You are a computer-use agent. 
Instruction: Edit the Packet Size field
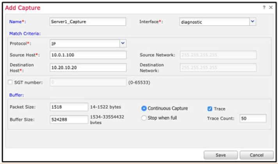[69, 107]
